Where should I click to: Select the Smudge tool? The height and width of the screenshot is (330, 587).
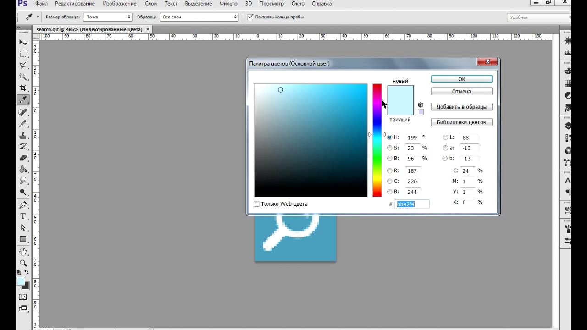[23, 181]
